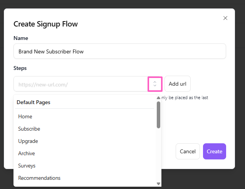Pick Upgrade in the dropdown list

click(28, 141)
